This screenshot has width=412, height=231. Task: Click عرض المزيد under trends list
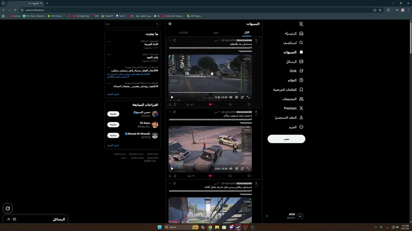[113, 94]
